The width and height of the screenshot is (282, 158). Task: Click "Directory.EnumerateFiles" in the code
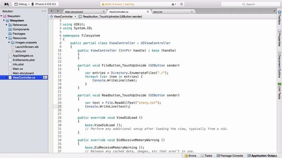(133, 73)
